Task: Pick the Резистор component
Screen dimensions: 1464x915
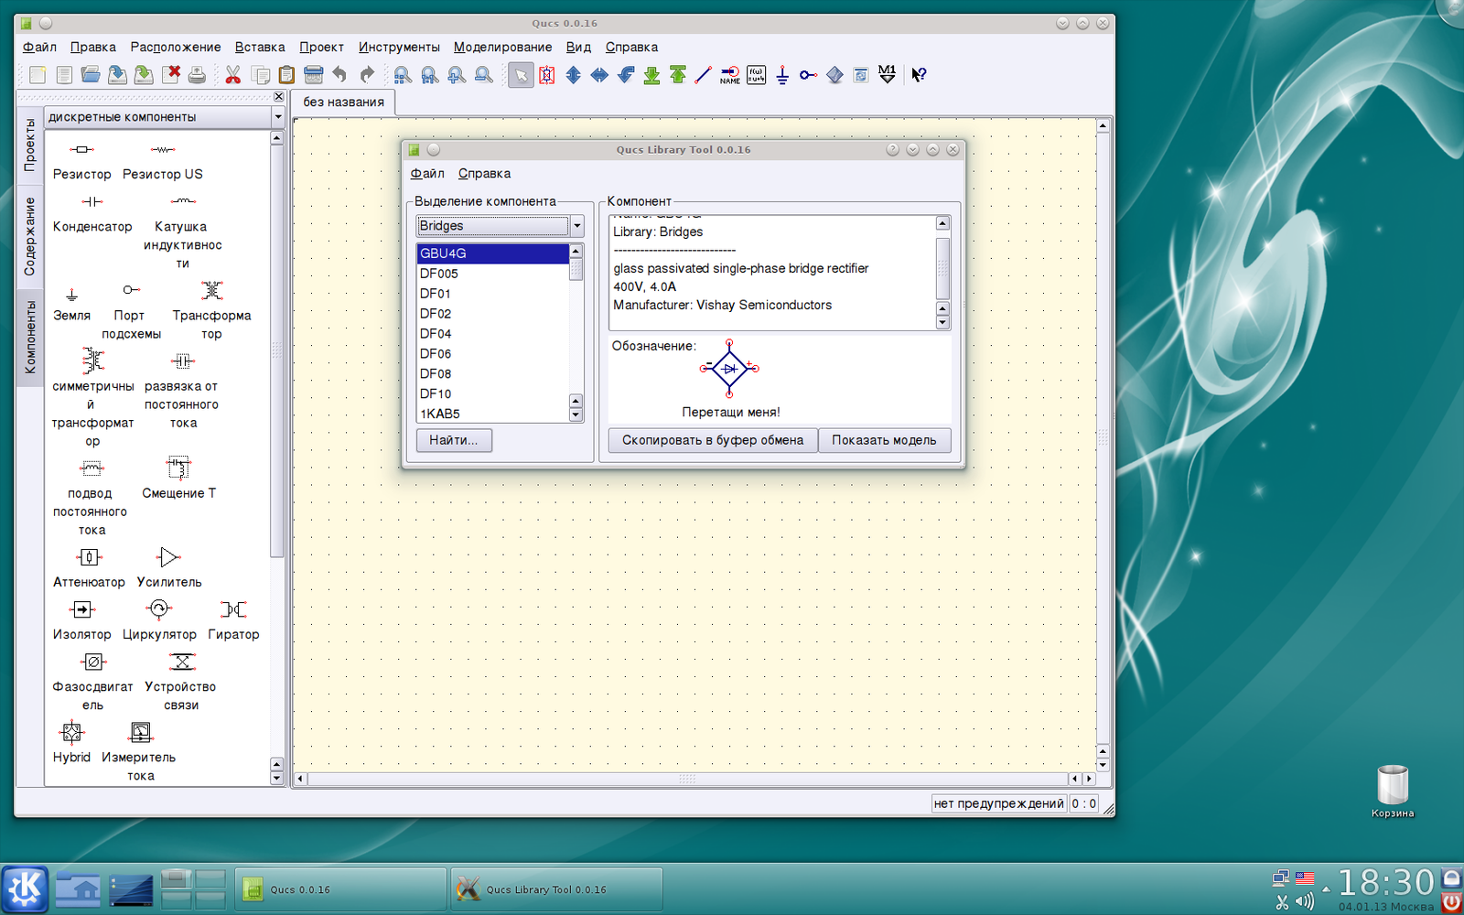Action: (81, 161)
